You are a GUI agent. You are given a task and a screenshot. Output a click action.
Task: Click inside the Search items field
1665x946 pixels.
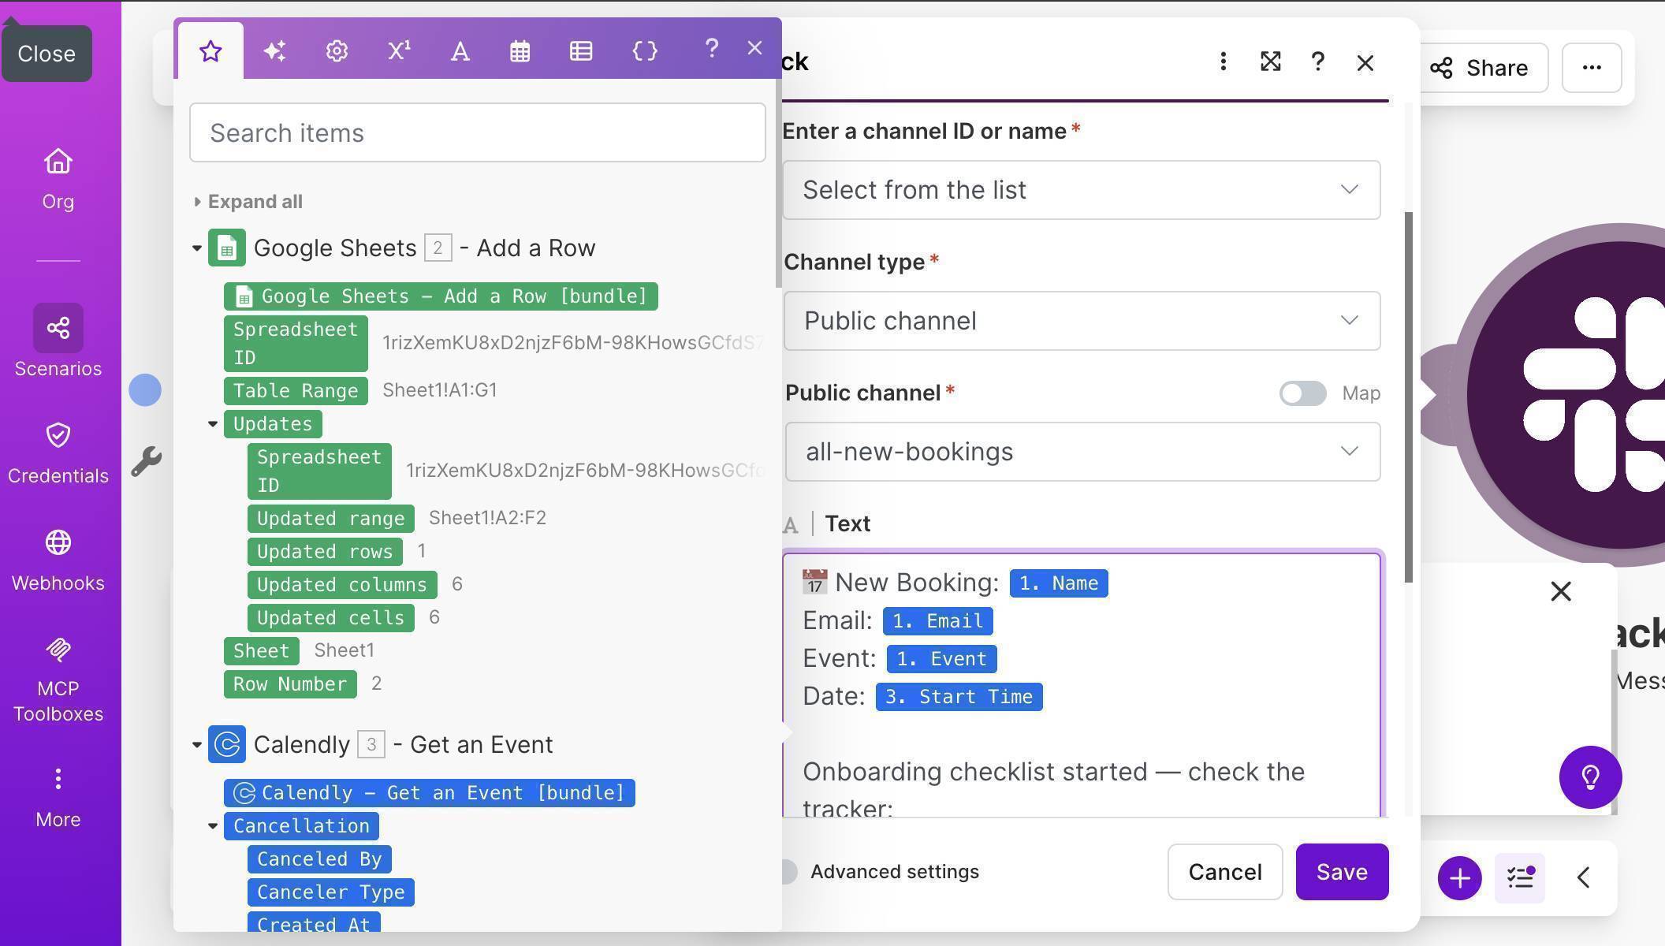476,132
